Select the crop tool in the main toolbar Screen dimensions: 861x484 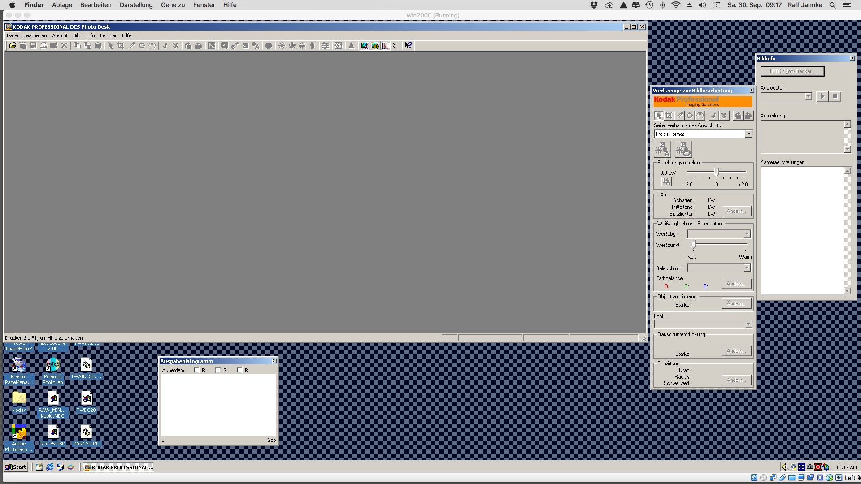(x=121, y=46)
